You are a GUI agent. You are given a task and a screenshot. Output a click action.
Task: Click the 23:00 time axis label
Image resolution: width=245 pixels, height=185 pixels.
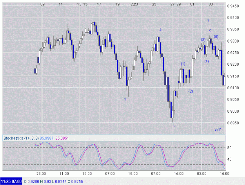(41, 174)
